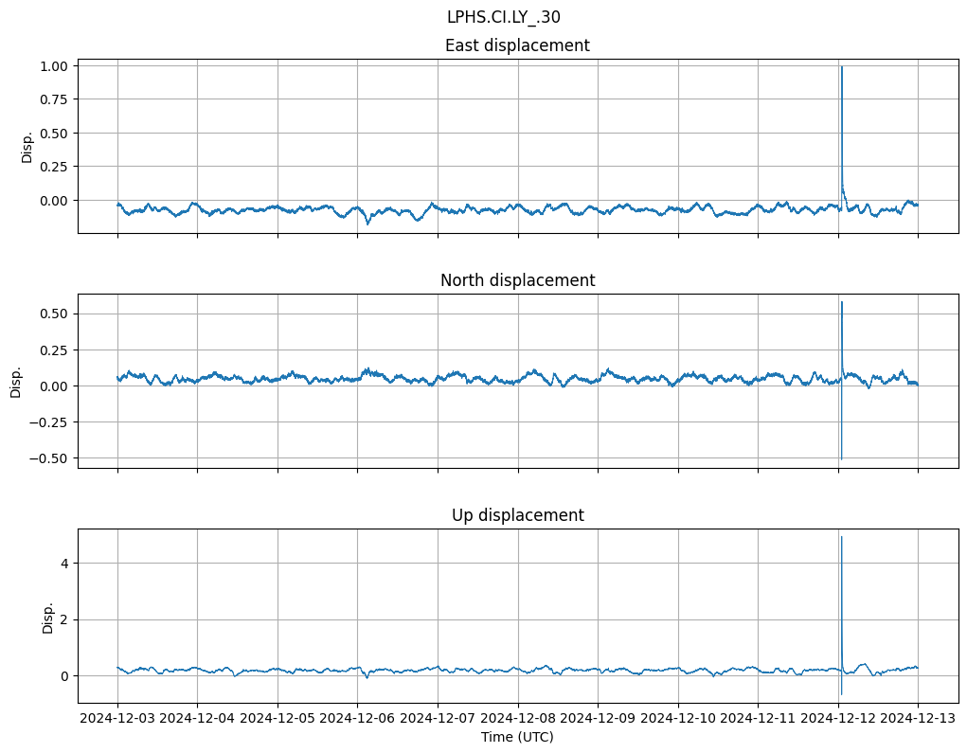Click the Disp. y-axis label of Up plot
This screenshot has width=967, height=753.
tap(48, 617)
